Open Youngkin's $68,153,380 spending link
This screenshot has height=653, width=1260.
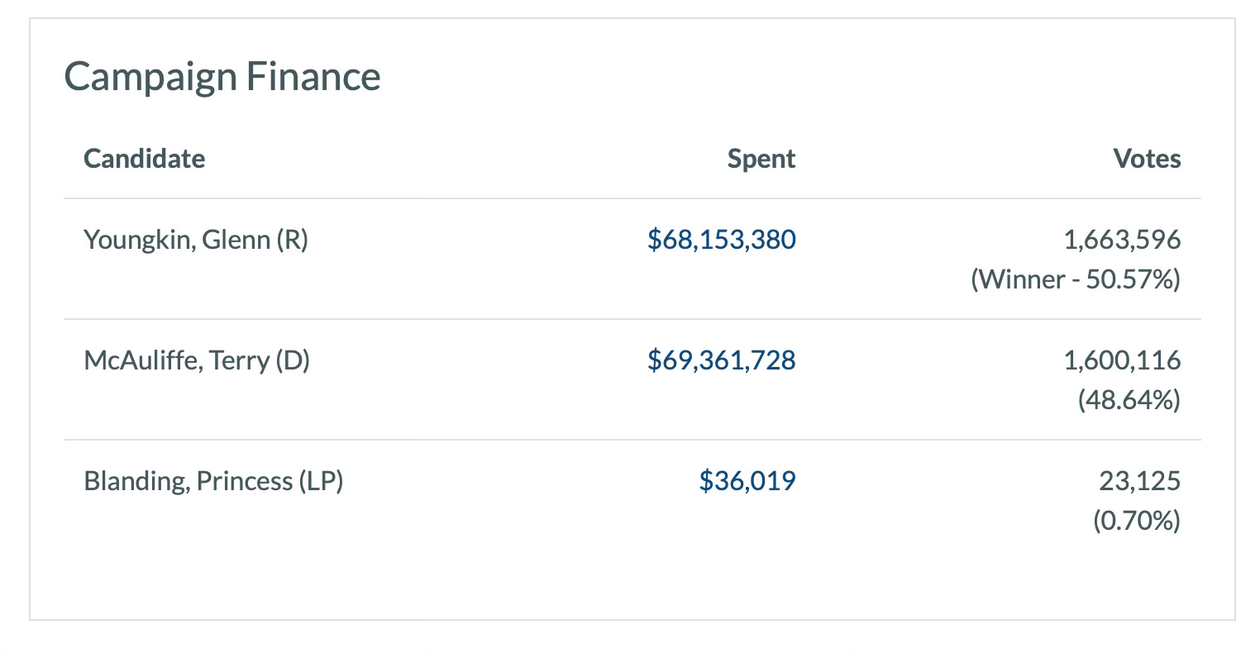[721, 240]
